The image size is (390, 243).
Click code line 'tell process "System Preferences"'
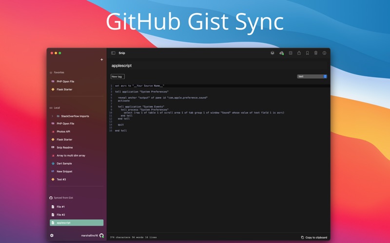tap(144, 110)
